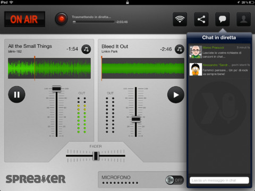Choose a track for the Bleed It Out deck

click(x=180, y=49)
